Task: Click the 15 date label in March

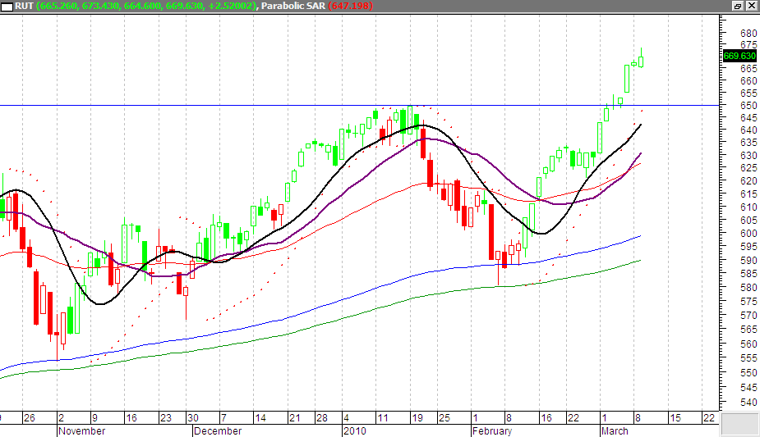Action: coord(675,417)
